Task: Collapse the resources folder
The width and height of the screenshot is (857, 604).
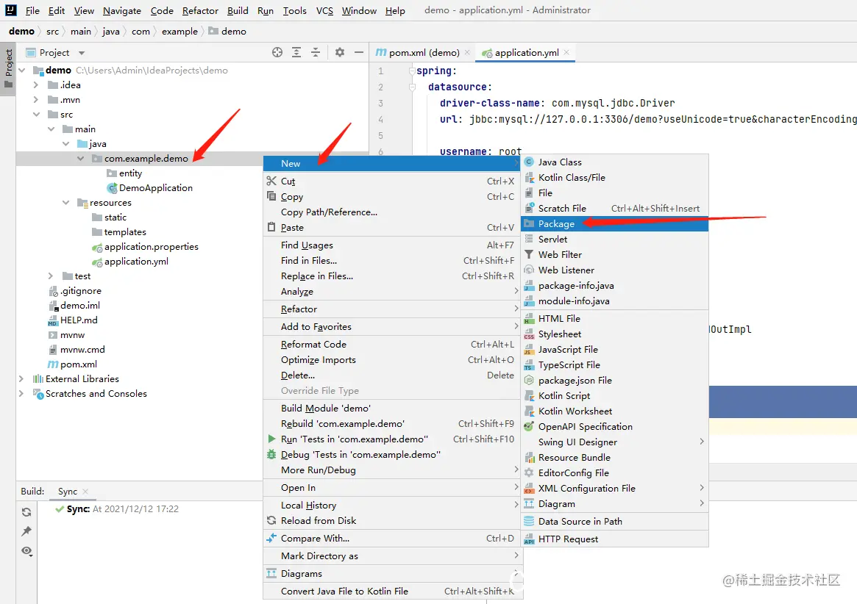Action: click(65, 203)
